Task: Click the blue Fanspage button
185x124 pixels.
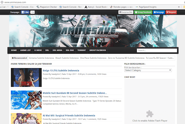Action: coord(159,12)
